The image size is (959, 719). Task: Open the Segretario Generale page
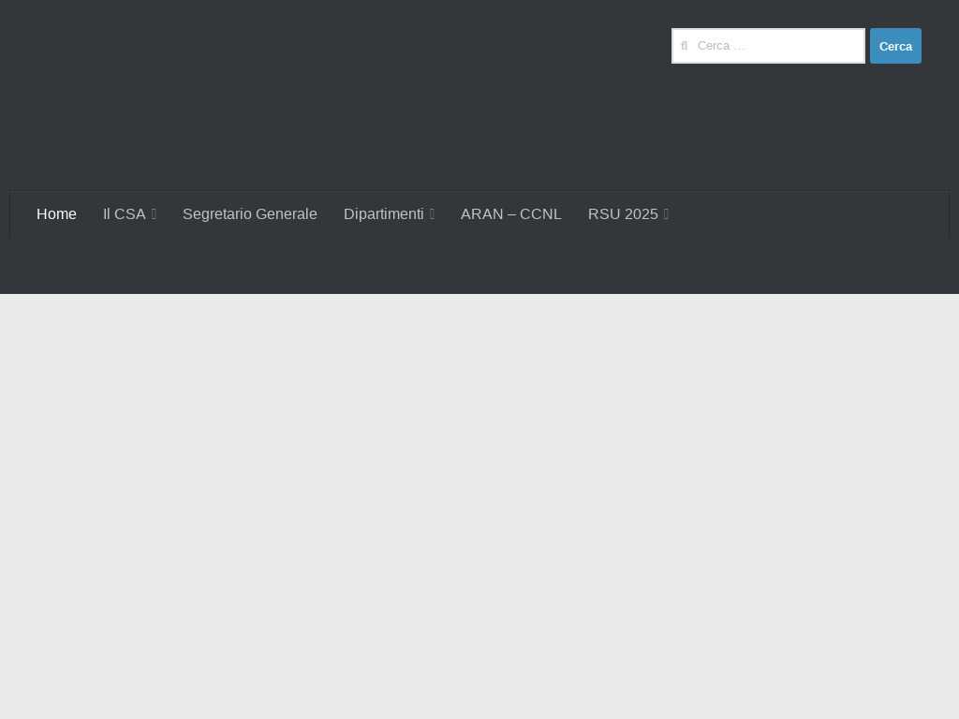tap(249, 214)
